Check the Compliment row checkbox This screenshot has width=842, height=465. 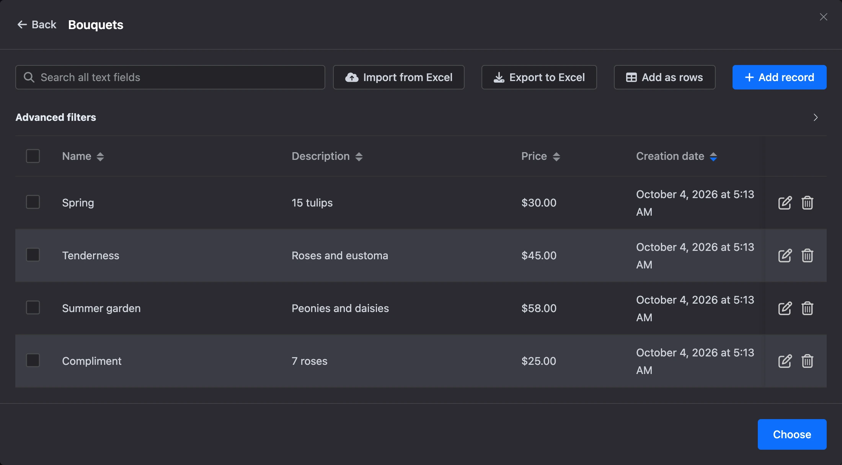click(33, 360)
